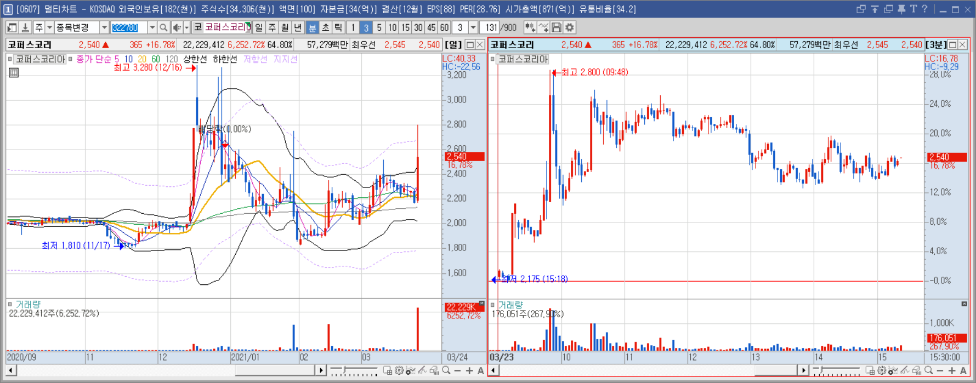Click the speaker sound icon in toolbar
Screen dimensions: 976x383
coord(177,27)
